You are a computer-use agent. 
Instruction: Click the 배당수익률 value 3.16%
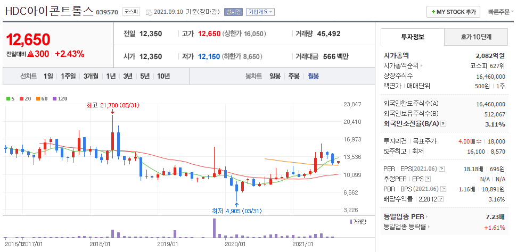click(x=497, y=199)
